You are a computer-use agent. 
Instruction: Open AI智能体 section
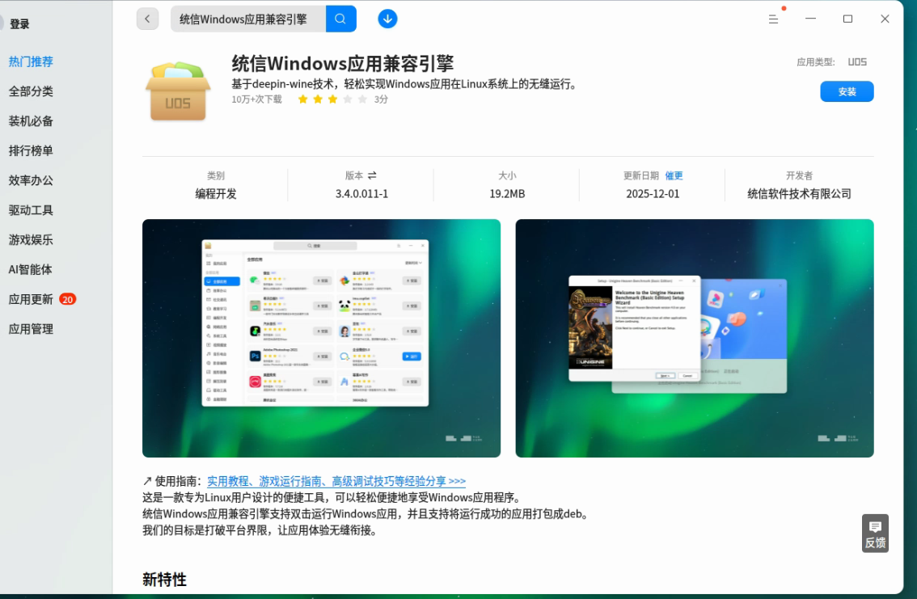[31, 269]
